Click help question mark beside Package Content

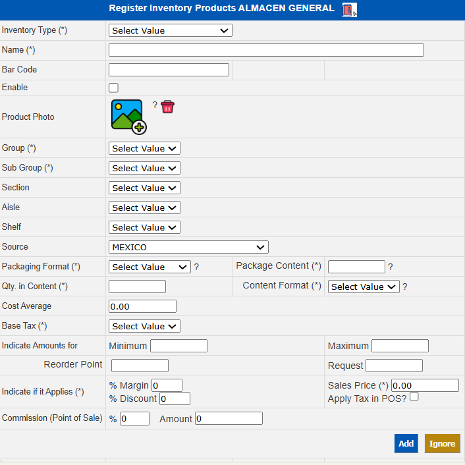(391, 267)
